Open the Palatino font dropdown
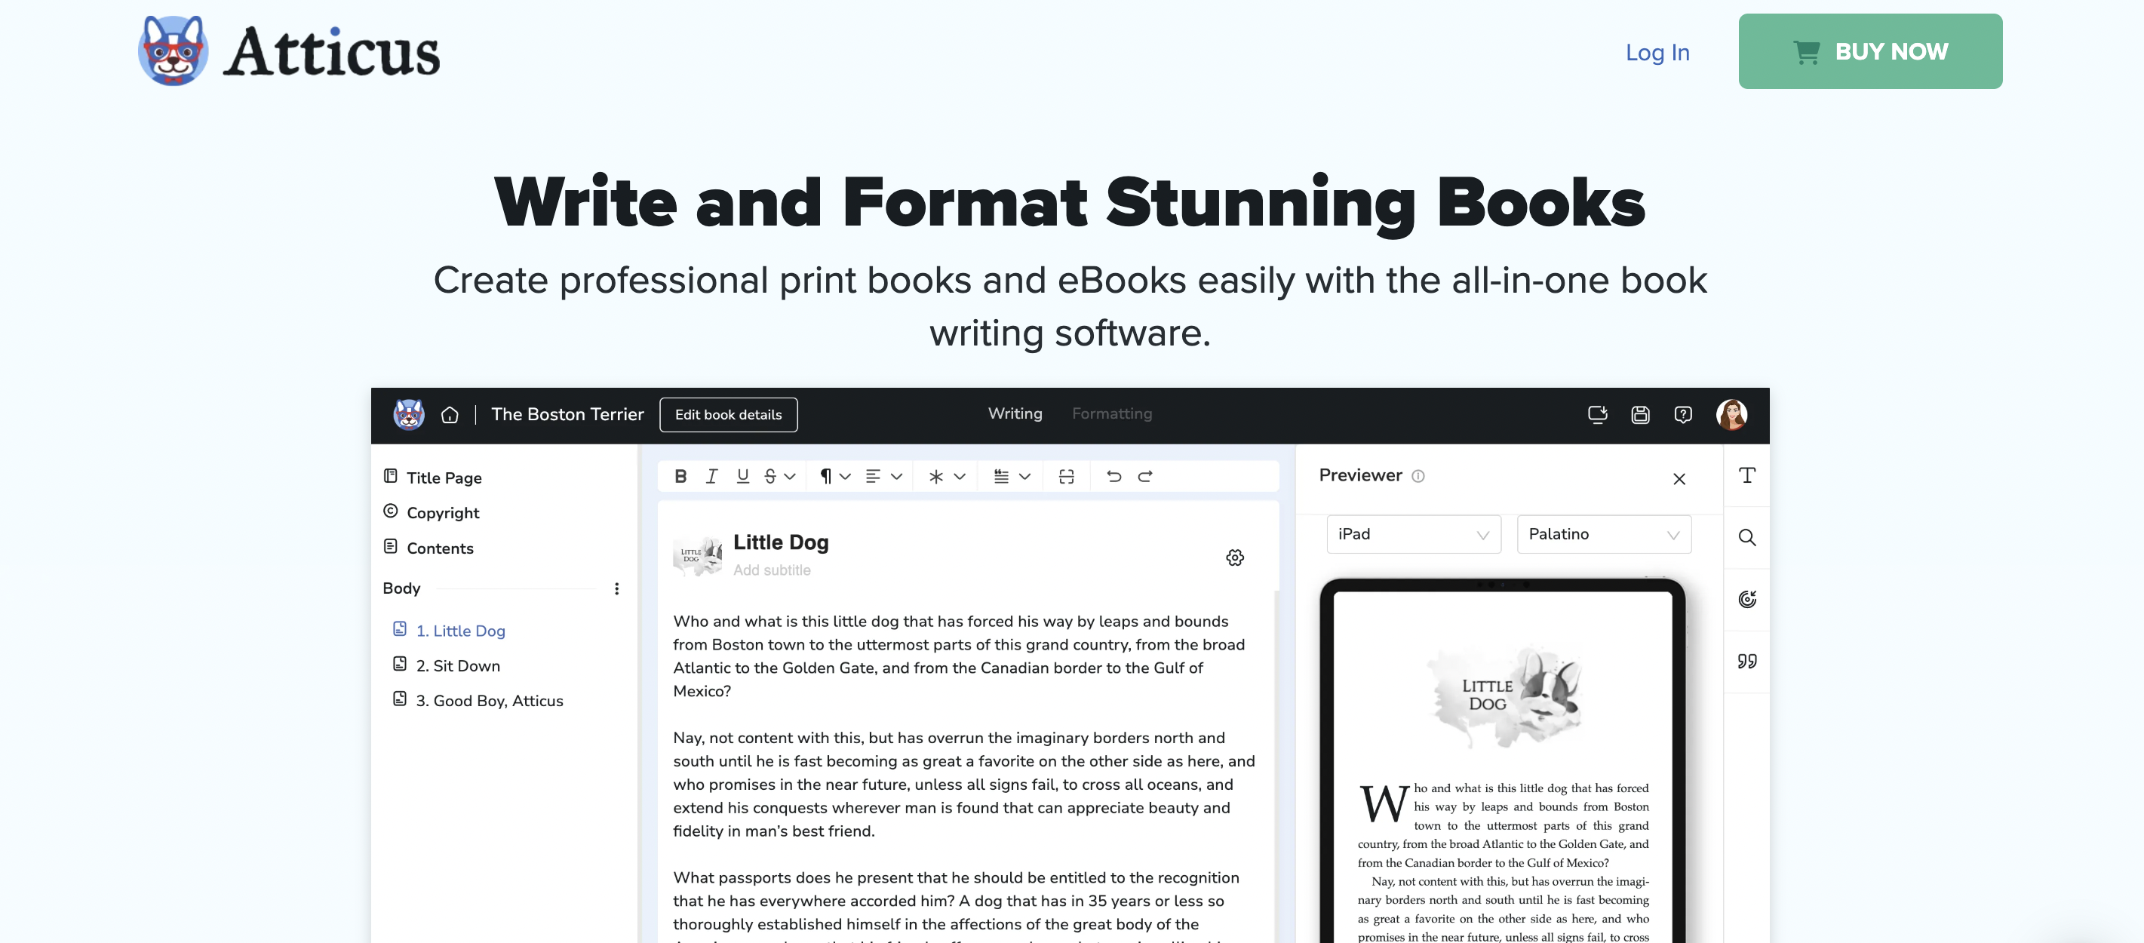Screen dimensions: 2144x943 pos(1604,534)
